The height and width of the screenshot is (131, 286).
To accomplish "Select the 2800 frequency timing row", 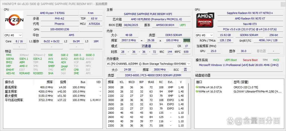I will [147, 113].
